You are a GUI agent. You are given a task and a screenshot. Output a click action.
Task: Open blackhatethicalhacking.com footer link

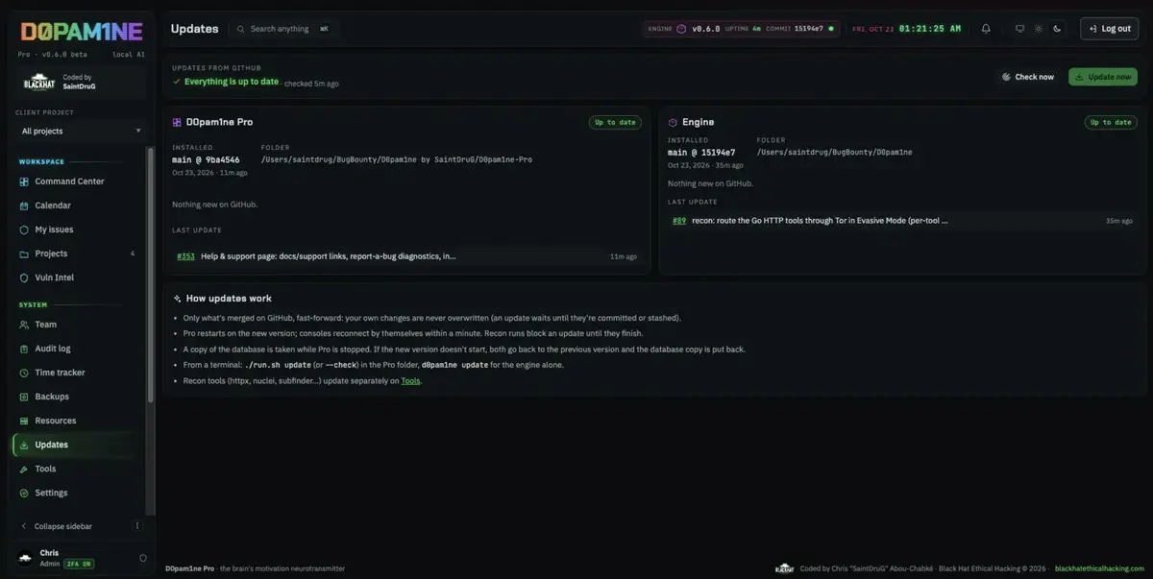click(1099, 568)
